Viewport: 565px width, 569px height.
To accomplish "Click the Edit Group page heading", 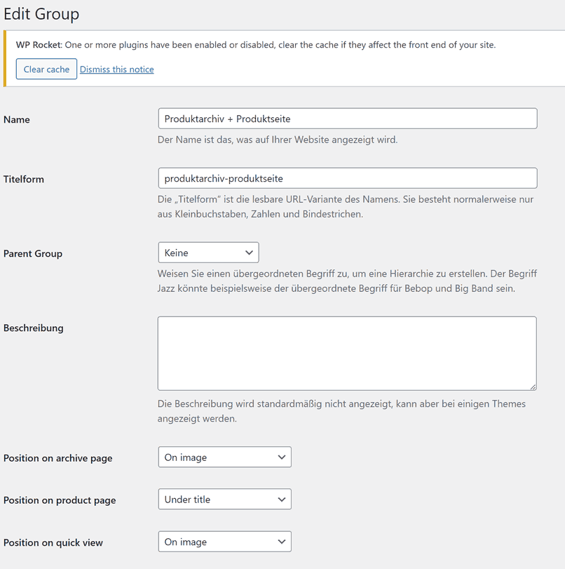I will (41, 14).
